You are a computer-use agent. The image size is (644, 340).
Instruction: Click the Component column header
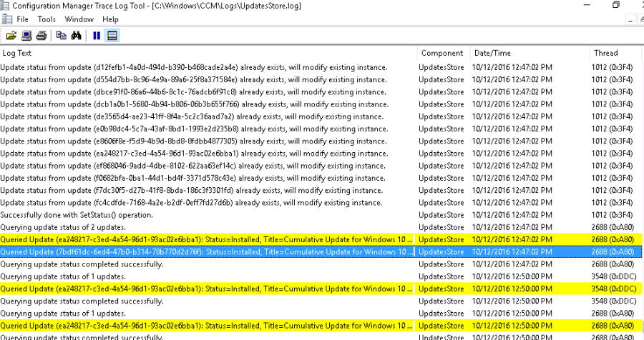point(442,53)
